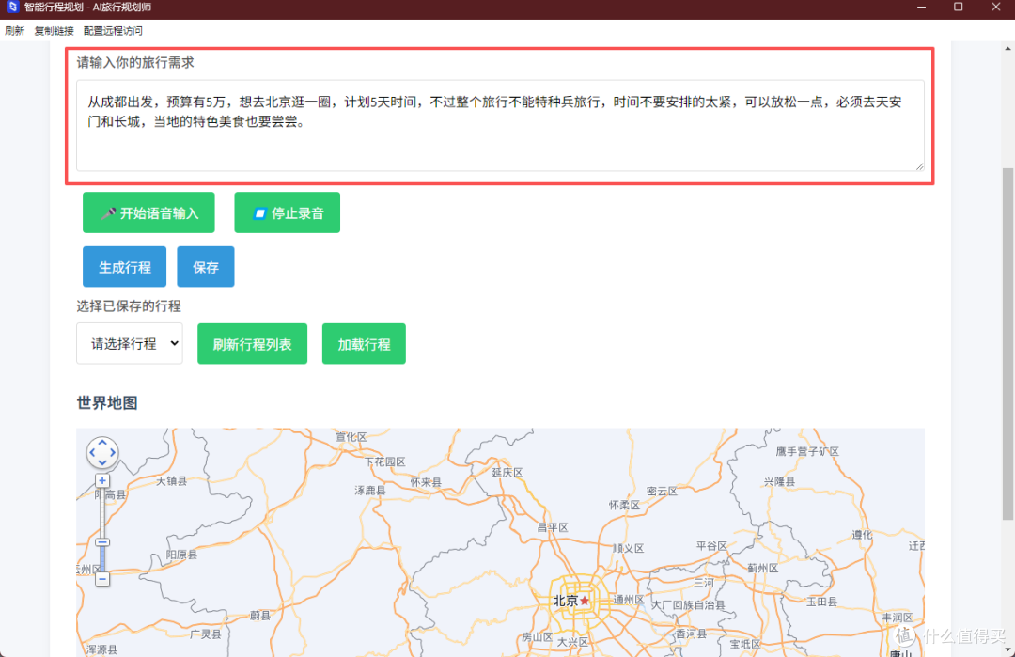The width and height of the screenshot is (1015, 657).
Task: Click the 延庆区 label on the map
Action: pos(507,473)
